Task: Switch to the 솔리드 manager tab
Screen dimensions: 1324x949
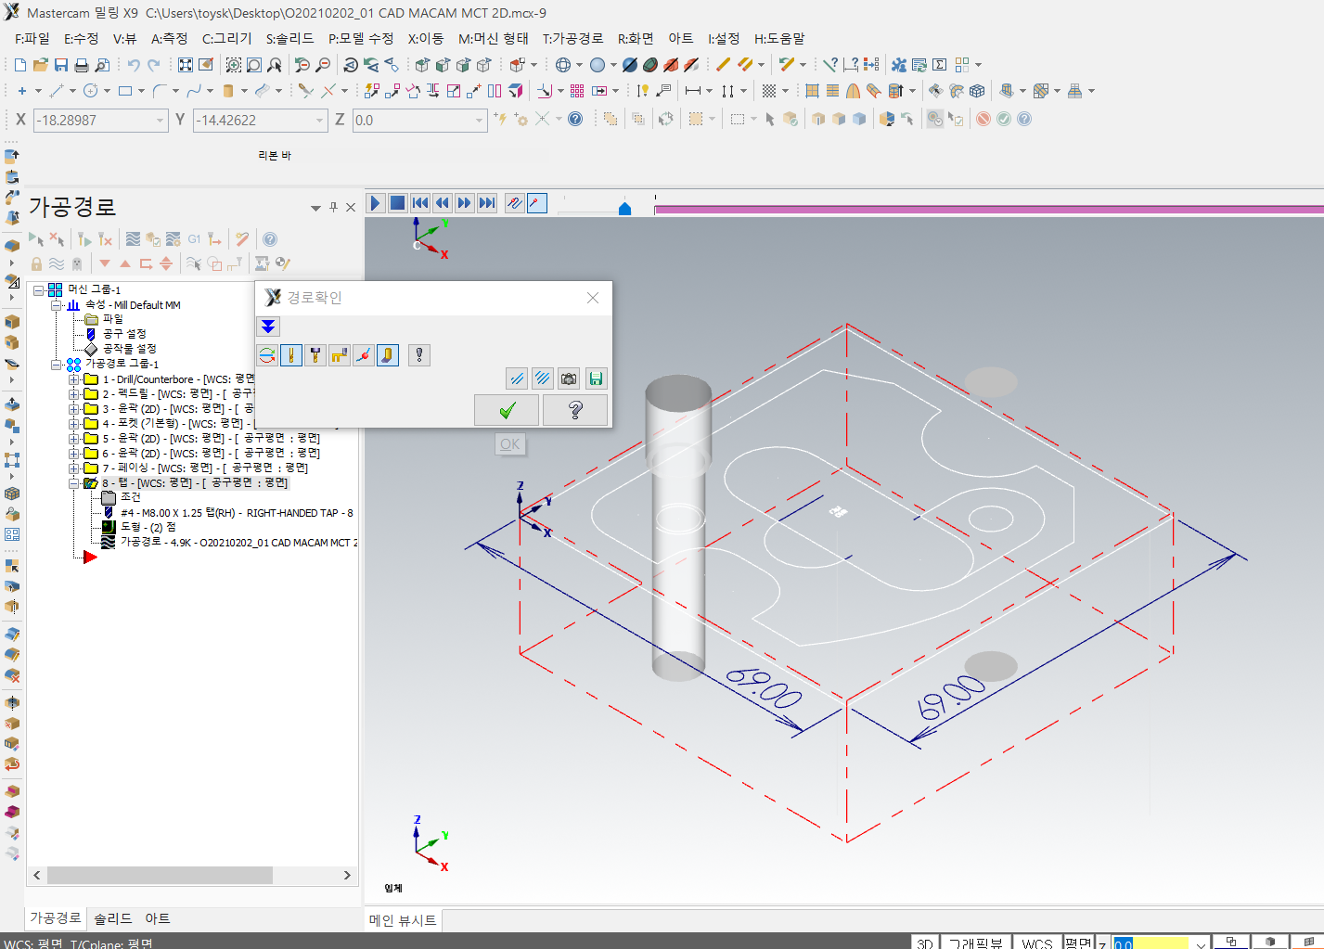Action: (113, 918)
